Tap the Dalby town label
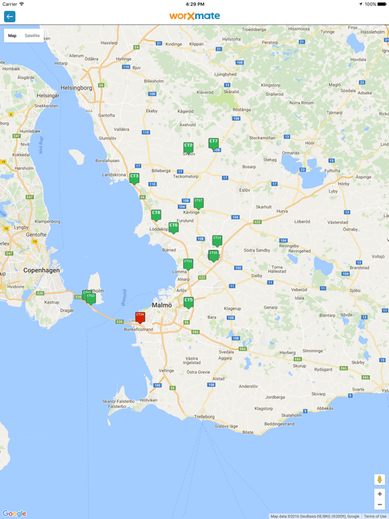The image size is (389, 519). coord(257,276)
